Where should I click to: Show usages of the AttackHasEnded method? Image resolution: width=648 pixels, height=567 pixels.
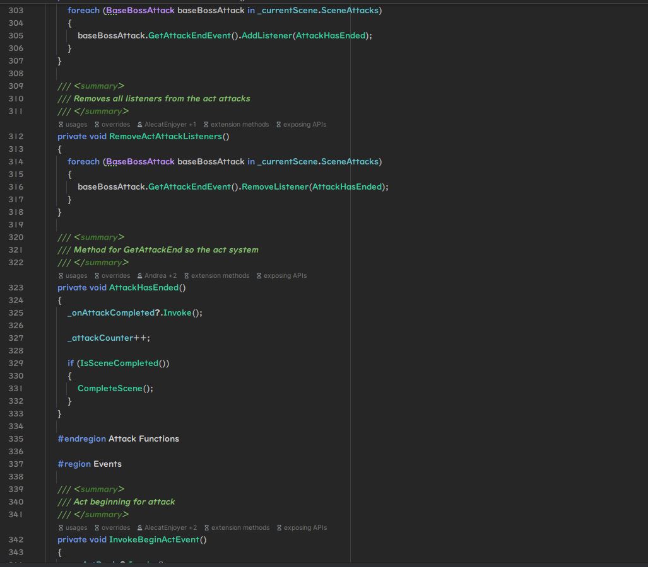tap(73, 276)
